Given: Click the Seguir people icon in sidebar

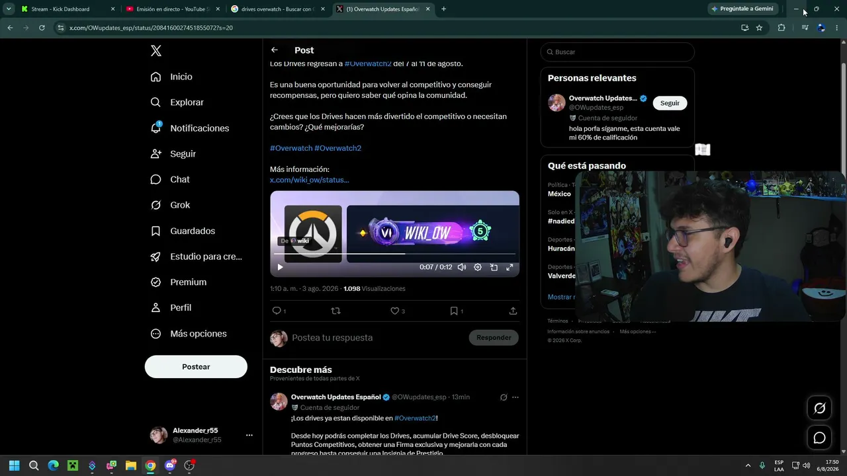Looking at the screenshot, I should pyautogui.click(x=156, y=153).
